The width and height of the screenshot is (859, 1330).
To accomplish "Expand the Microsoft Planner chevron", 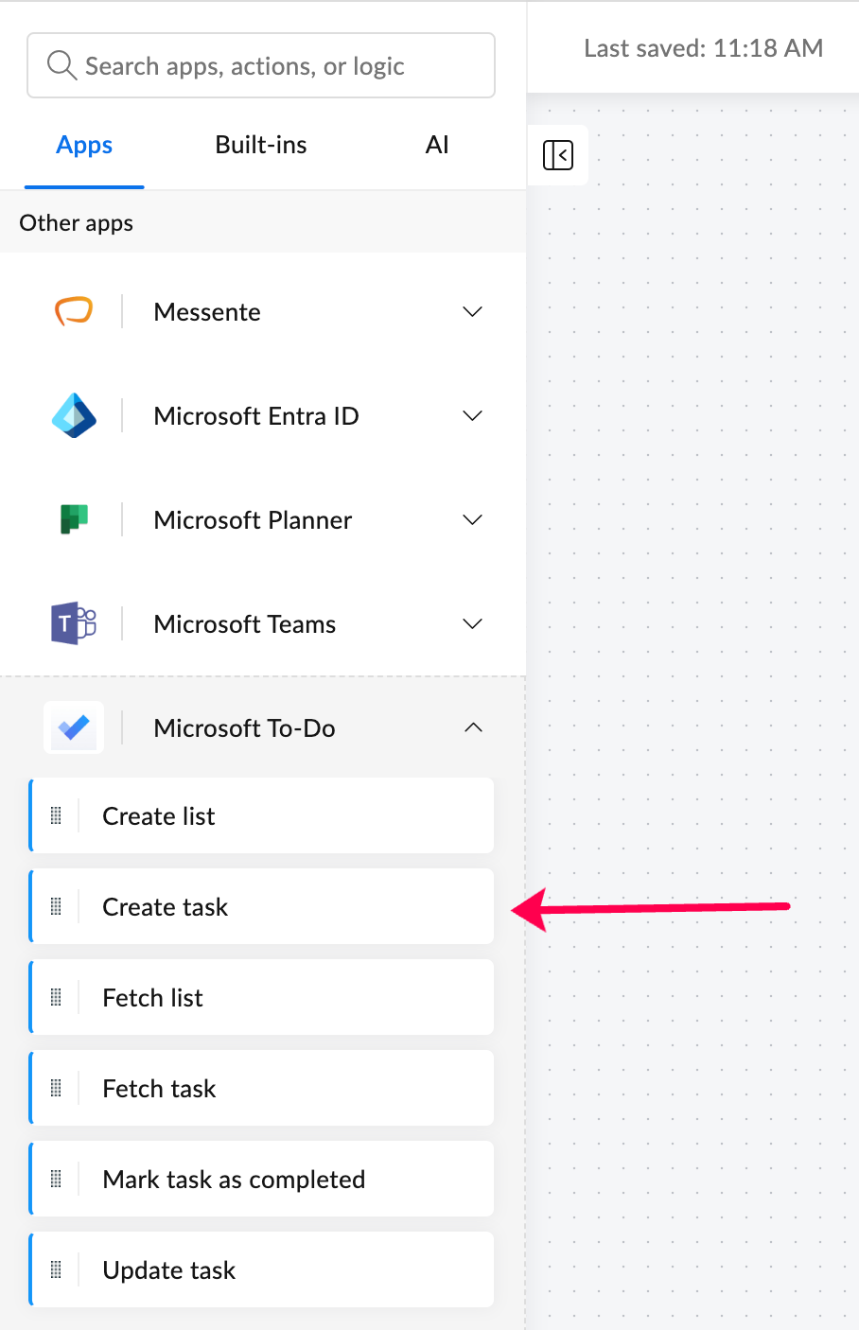I will (x=472, y=520).
